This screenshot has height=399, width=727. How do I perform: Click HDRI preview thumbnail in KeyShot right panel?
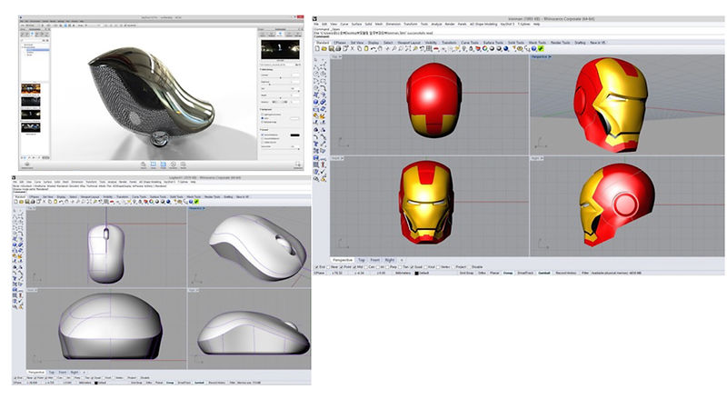click(280, 49)
